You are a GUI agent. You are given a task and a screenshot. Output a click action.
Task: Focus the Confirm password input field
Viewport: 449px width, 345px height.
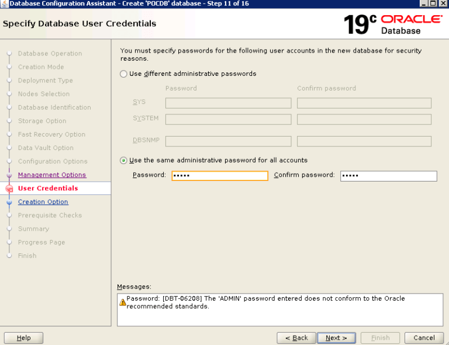tap(388, 176)
